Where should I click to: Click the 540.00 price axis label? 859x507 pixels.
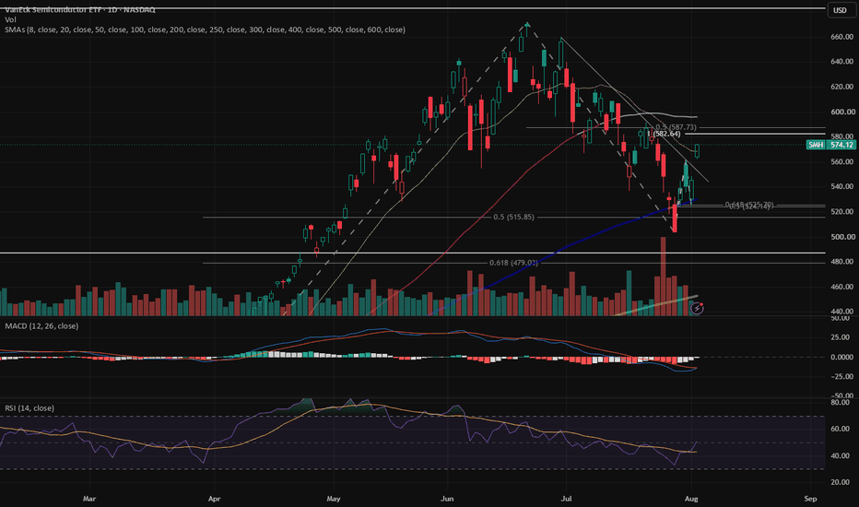coord(842,186)
